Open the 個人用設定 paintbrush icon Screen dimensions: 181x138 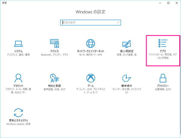tap(127, 44)
